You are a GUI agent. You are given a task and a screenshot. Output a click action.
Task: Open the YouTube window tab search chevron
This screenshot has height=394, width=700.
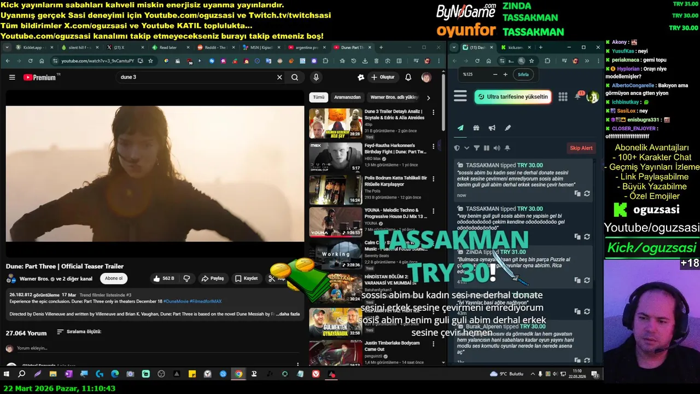tap(7, 48)
